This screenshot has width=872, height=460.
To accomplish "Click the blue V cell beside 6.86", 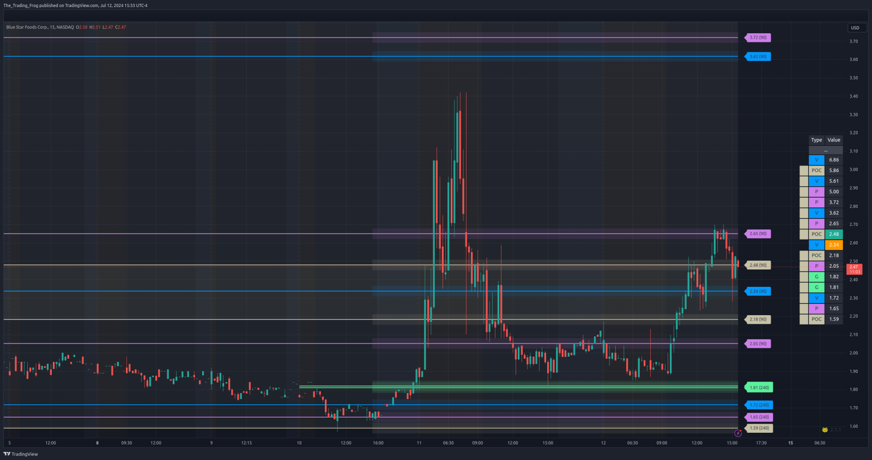I will point(816,160).
